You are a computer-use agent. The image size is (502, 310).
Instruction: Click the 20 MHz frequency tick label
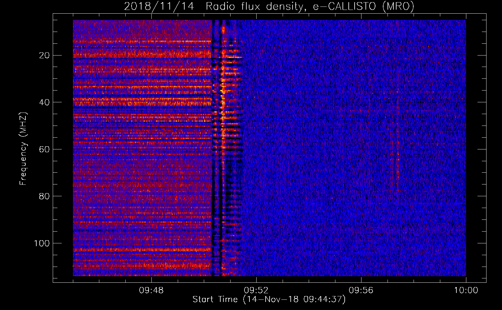(x=45, y=55)
